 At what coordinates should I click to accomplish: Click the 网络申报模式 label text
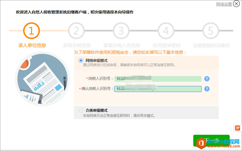pos(97,61)
